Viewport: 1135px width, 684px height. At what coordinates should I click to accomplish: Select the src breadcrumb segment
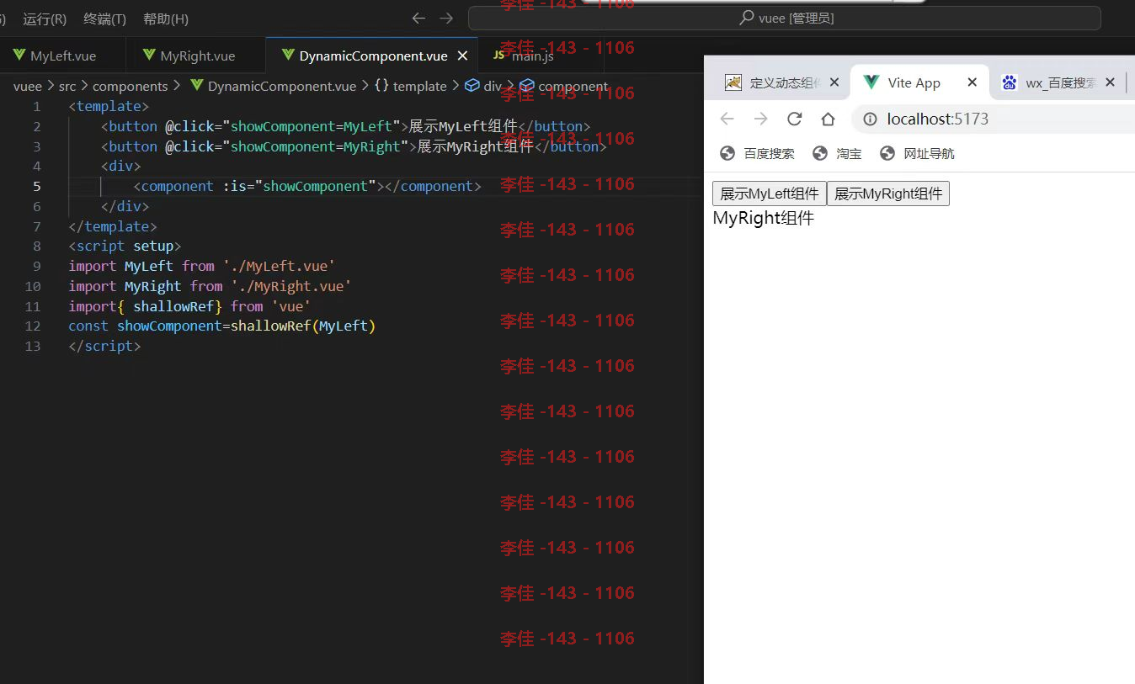tap(67, 86)
